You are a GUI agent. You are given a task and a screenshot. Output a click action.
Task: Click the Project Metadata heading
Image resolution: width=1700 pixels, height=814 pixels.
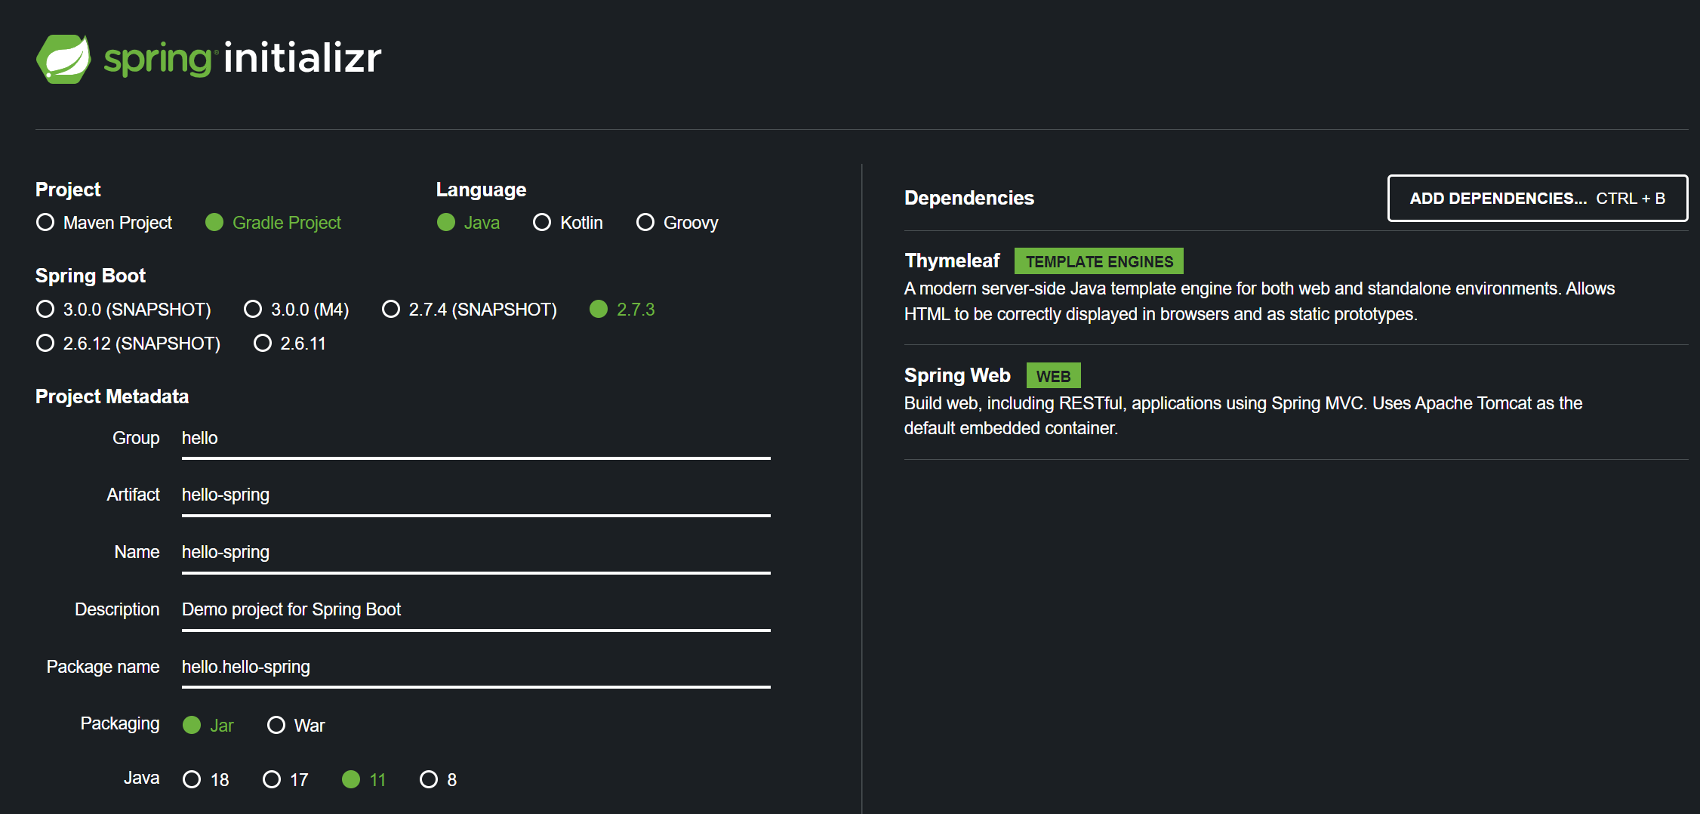[x=112, y=397]
